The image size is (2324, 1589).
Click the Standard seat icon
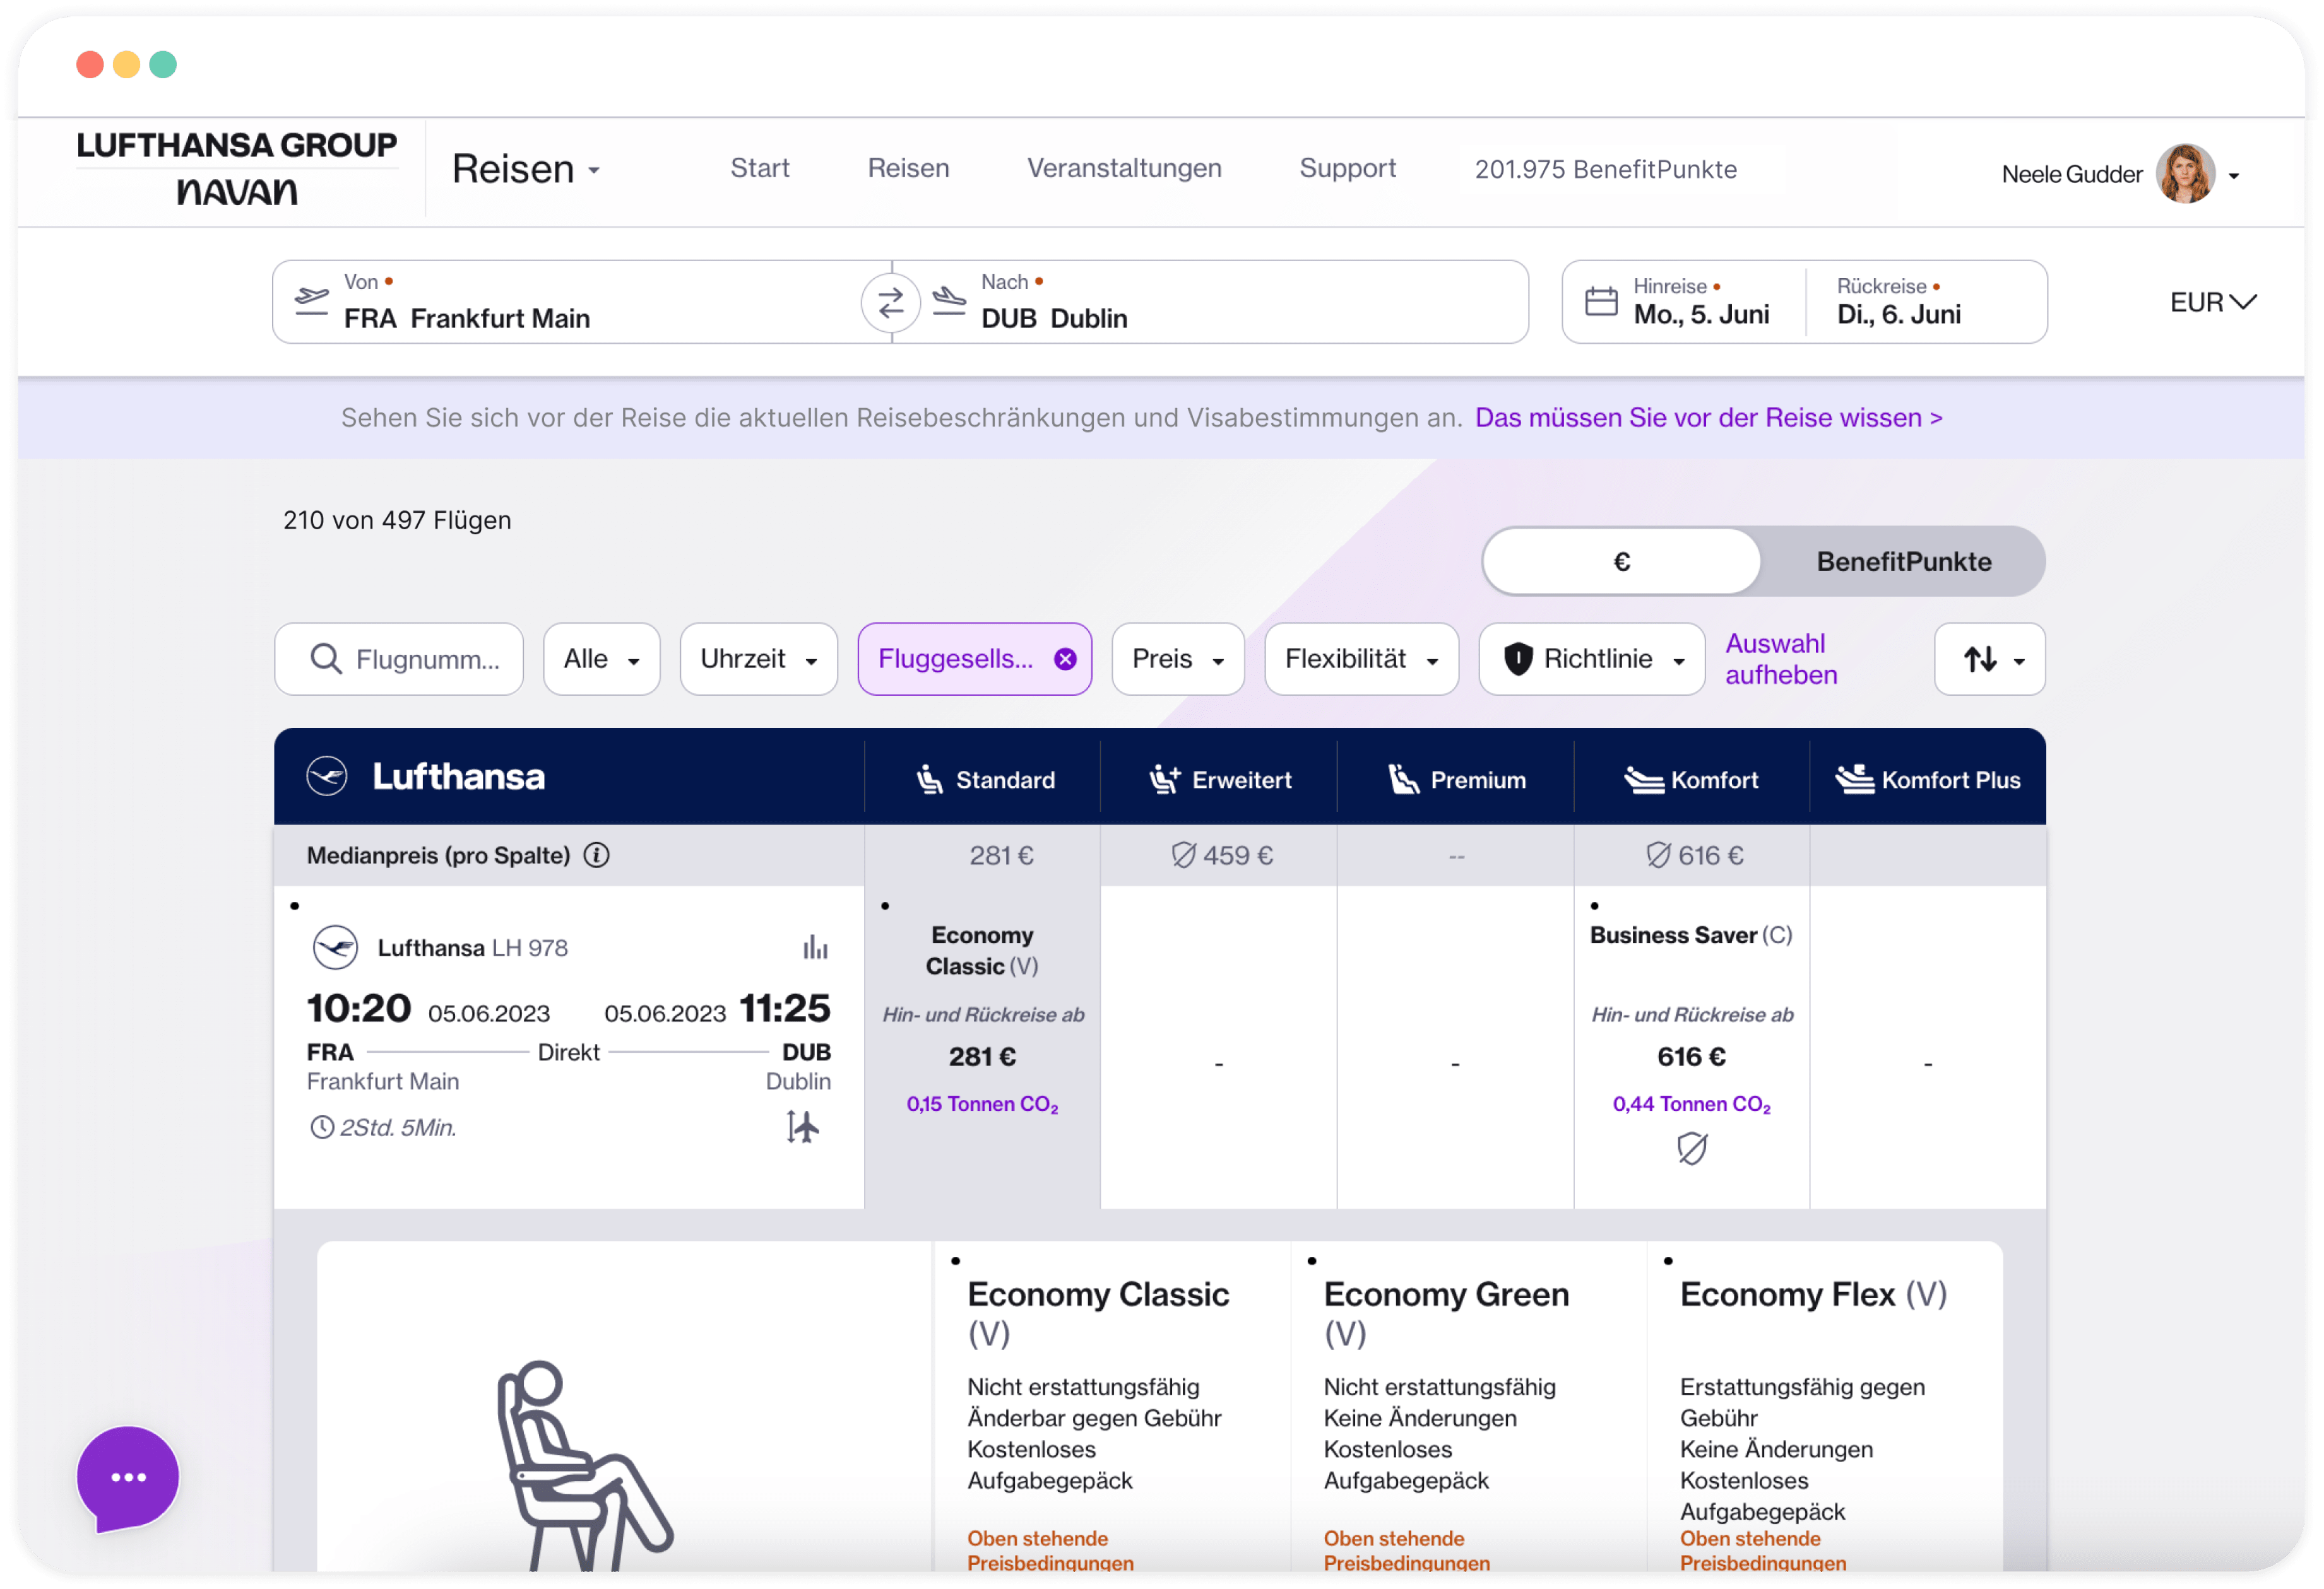tap(929, 780)
